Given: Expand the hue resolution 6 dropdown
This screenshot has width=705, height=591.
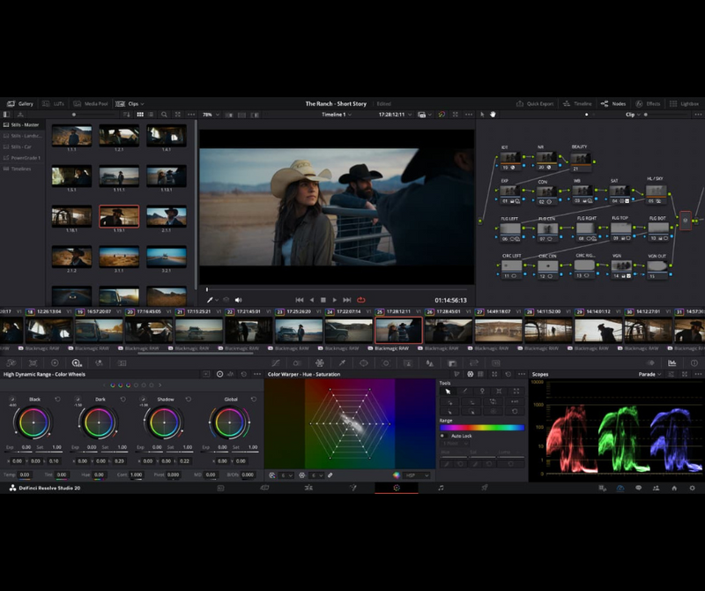Looking at the screenshot, I should (x=286, y=475).
